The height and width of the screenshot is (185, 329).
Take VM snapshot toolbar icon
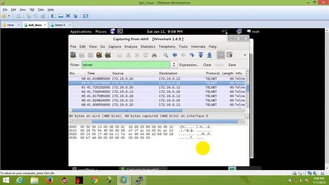pyautogui.click(x=29, y=16)
